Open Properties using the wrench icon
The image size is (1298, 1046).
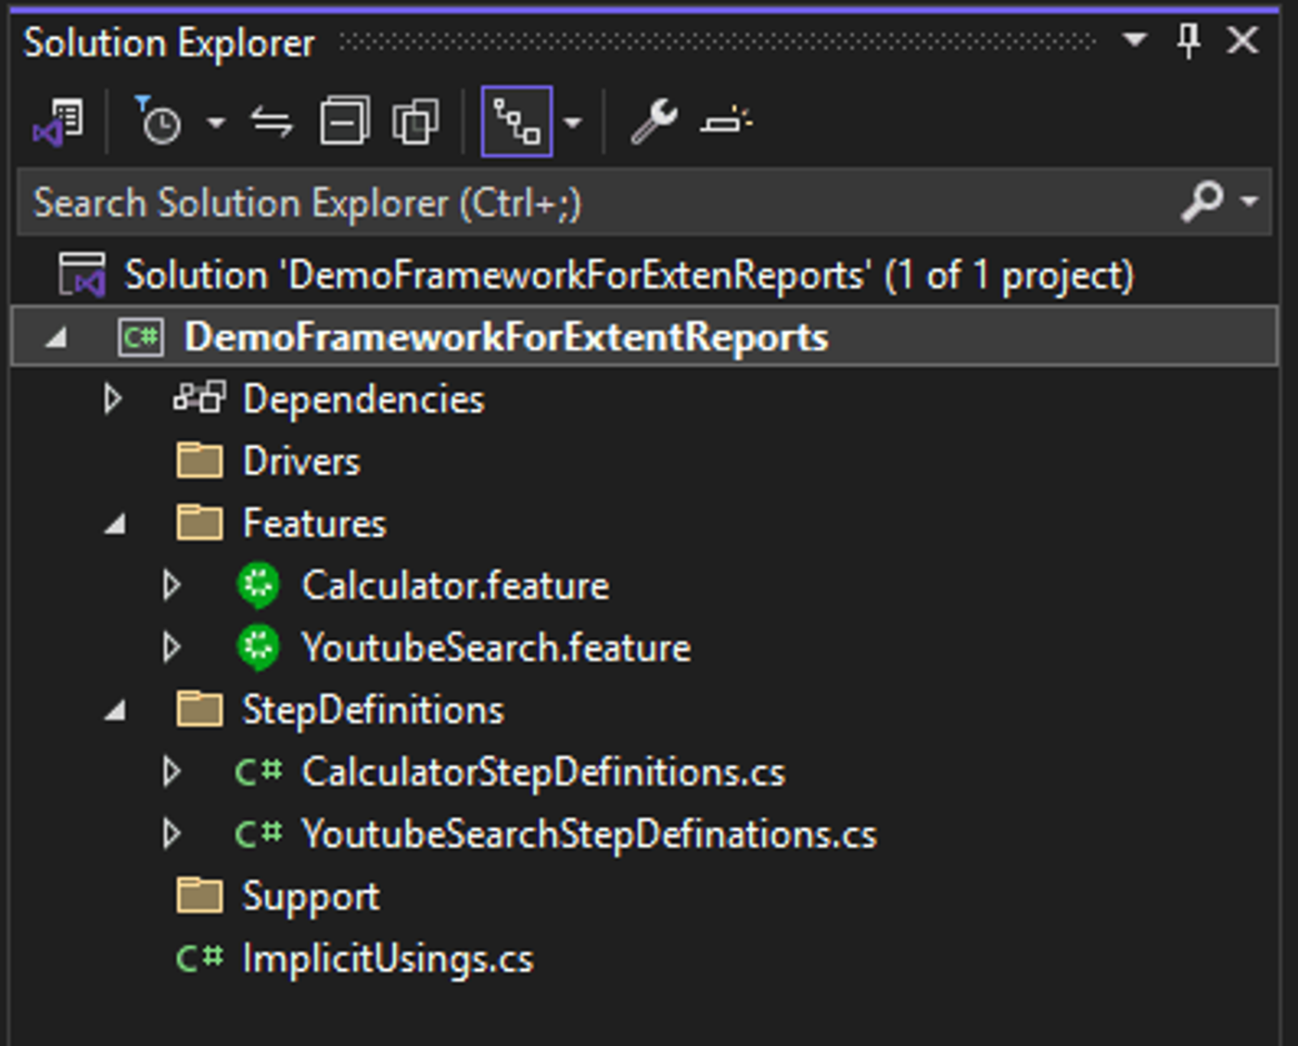pos(654,121)
